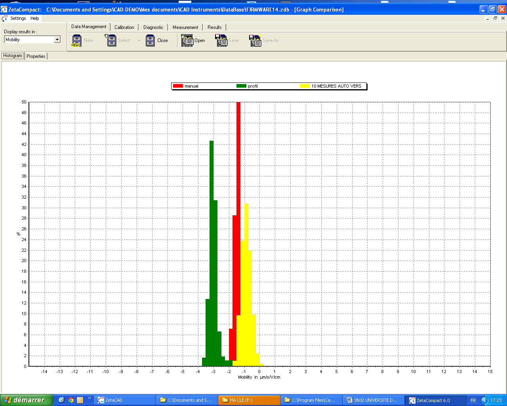The height and width of the screenshot is (406, 507).
Task: Switch to ZetaCompact 6.0 taskbar button
Action: 435,400
